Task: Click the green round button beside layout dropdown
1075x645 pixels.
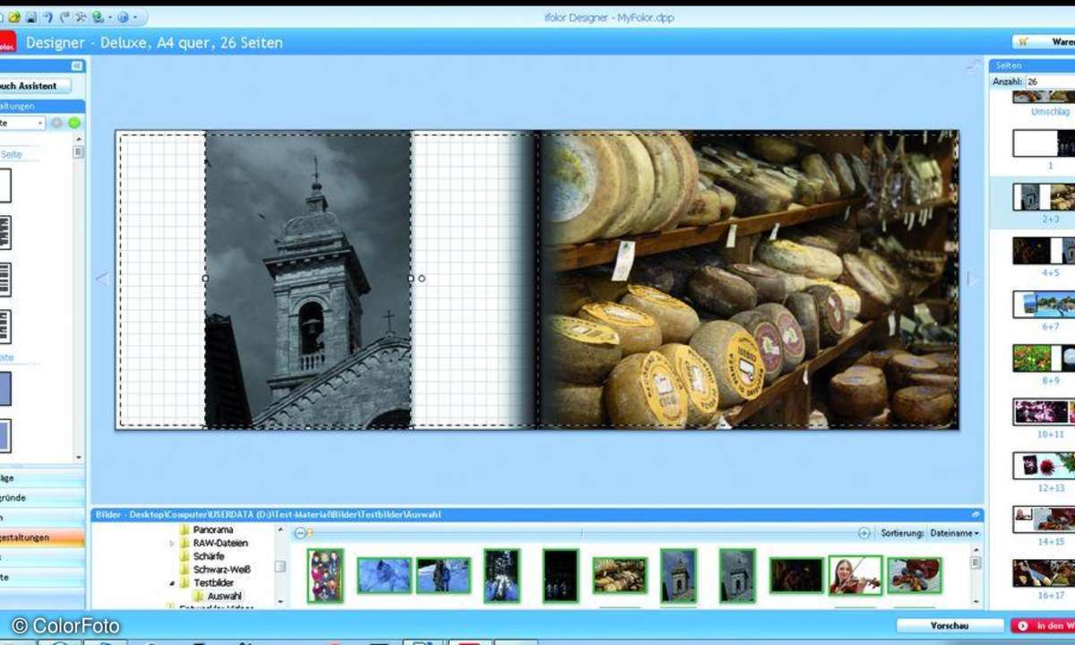Action: [x=73, y=123]
